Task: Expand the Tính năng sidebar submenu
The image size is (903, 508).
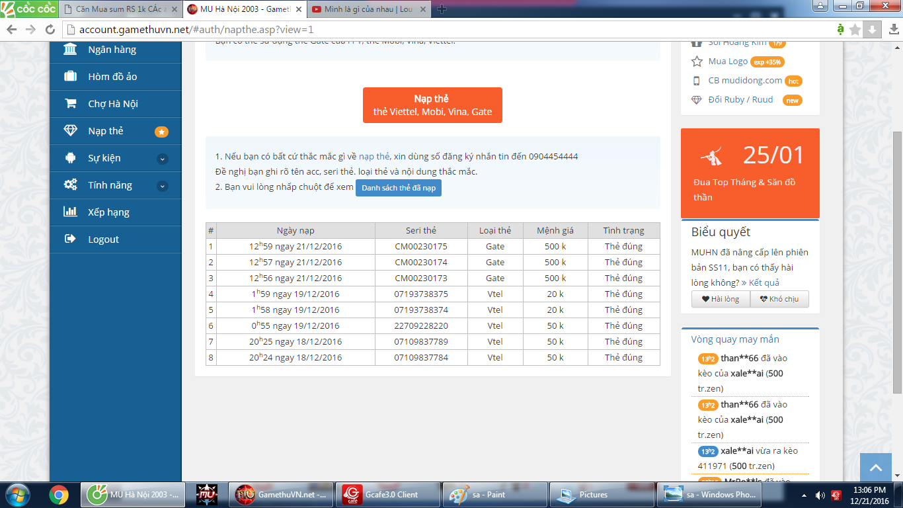Action: [x=162, y=186]
